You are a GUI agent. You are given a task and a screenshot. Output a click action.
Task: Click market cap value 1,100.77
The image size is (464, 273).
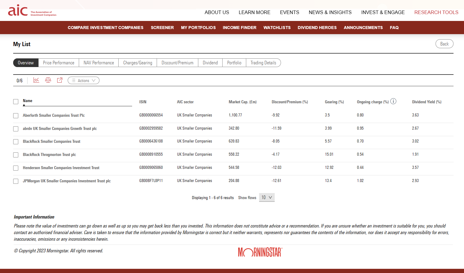(235, 115)
